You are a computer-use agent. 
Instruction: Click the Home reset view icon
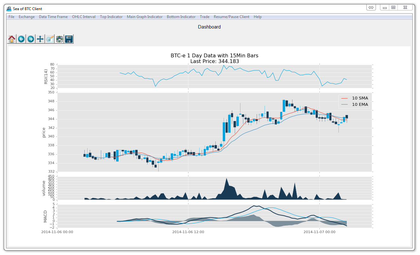pos(12,39)
